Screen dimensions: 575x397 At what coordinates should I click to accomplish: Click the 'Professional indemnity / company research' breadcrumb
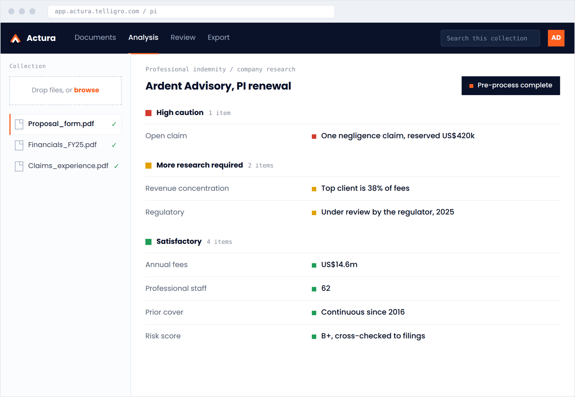220,69
